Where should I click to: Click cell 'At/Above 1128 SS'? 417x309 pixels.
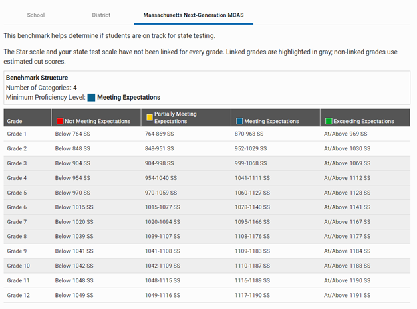point(347,193)
